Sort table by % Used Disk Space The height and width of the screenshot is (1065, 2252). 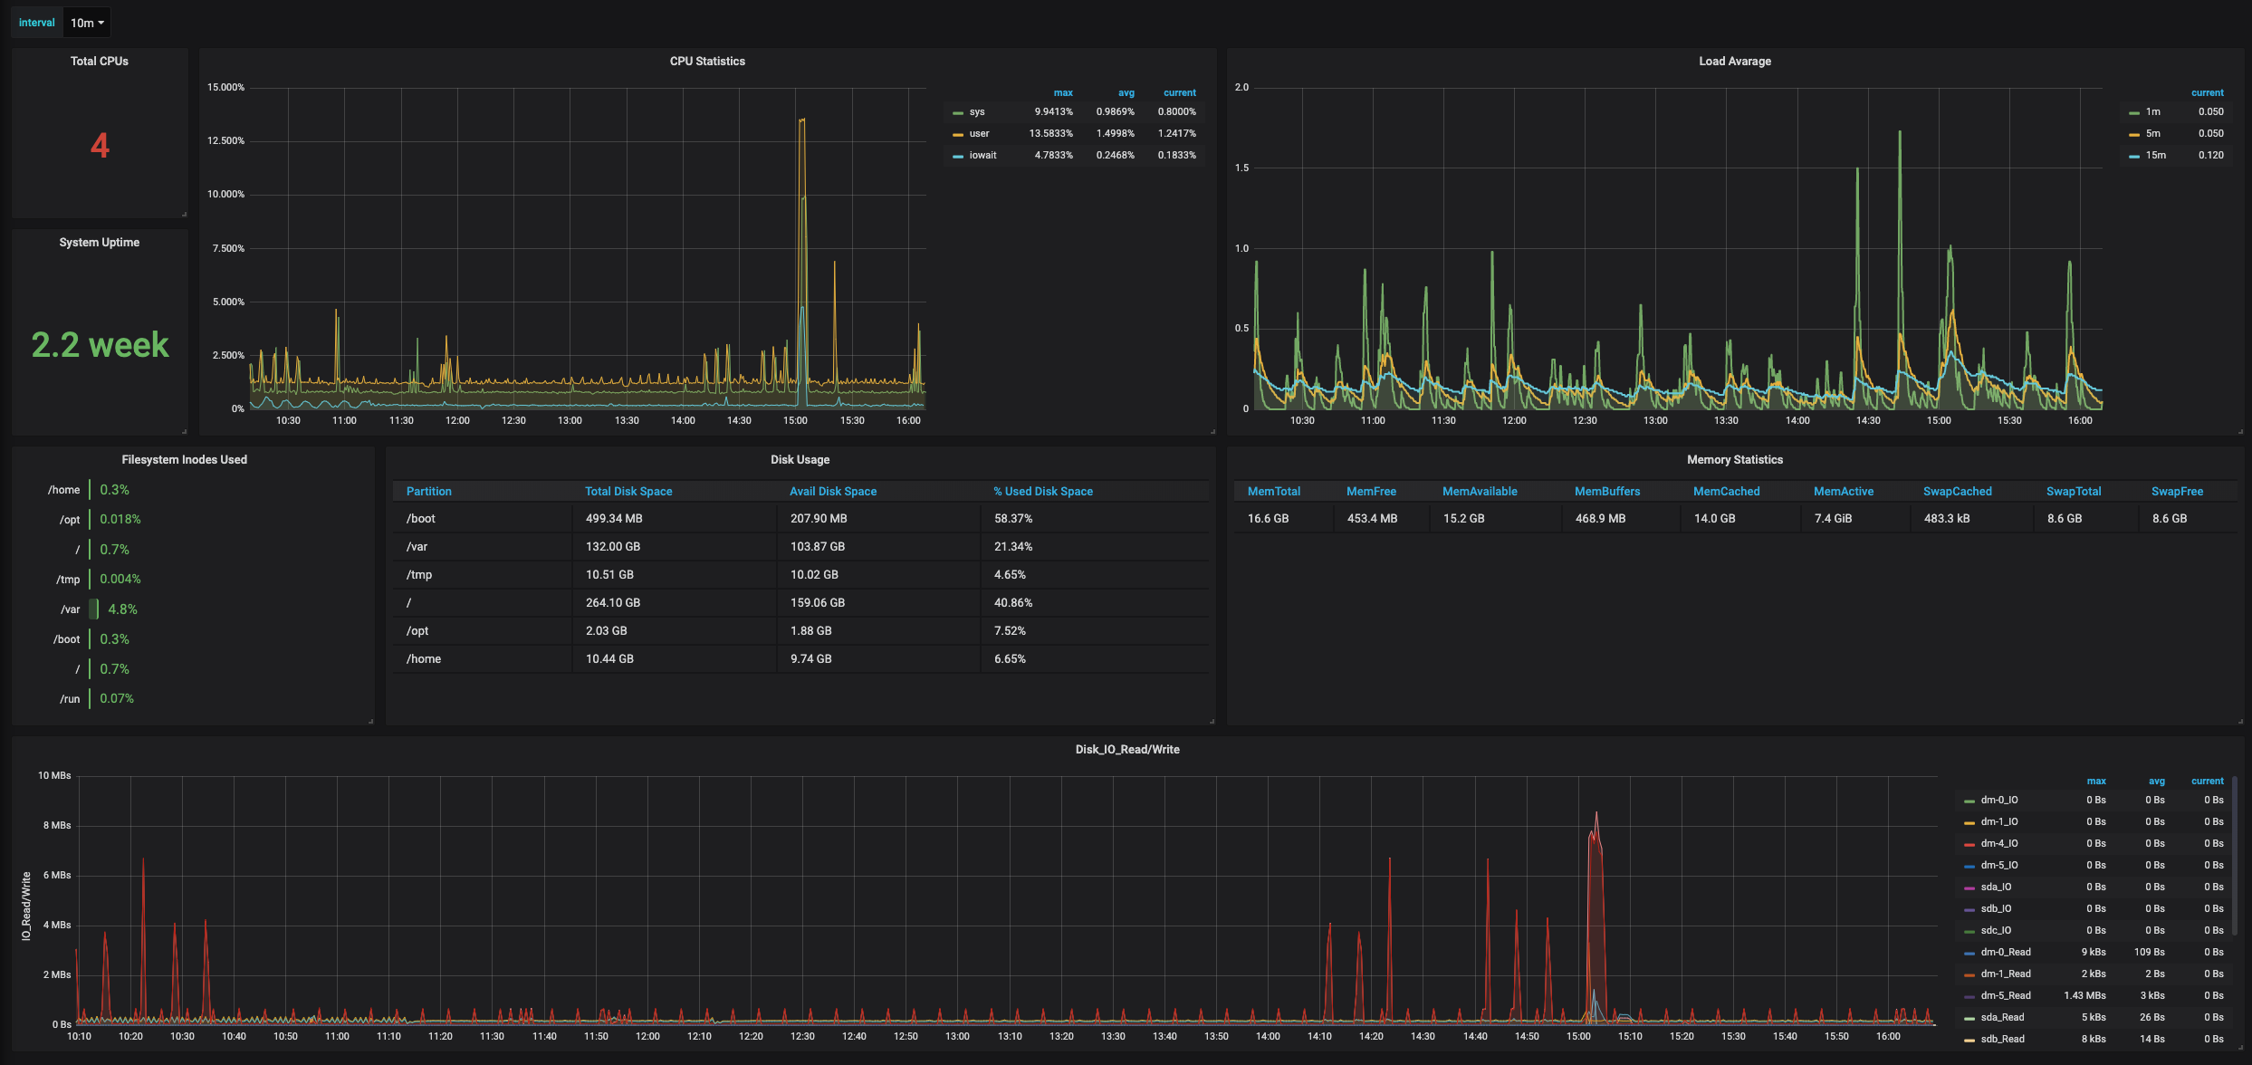click(x=1042, y=491)
